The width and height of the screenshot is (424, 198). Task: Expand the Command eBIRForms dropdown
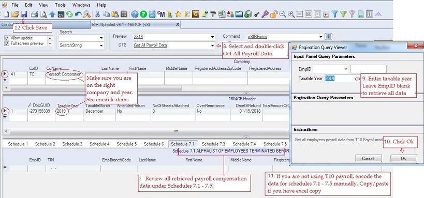click(x=320, y=37)
